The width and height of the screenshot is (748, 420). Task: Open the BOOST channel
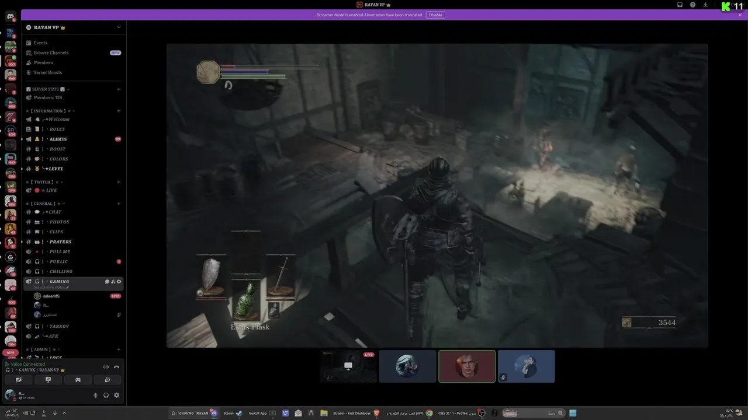[74, 149]
